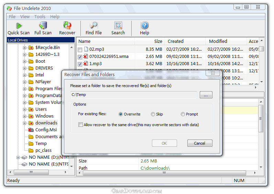Expand the 14269D~1.3 tree node
The height and width of the screenshot is (194, 274).
click(24, 54)
